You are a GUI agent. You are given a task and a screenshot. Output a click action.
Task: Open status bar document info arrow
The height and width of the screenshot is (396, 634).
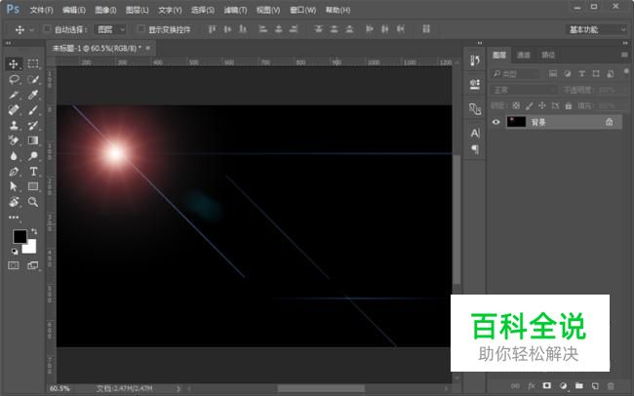[178, 388]
